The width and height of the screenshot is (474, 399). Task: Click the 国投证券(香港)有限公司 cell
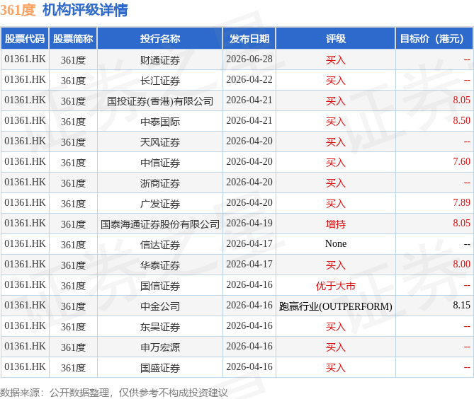point(160,100)
